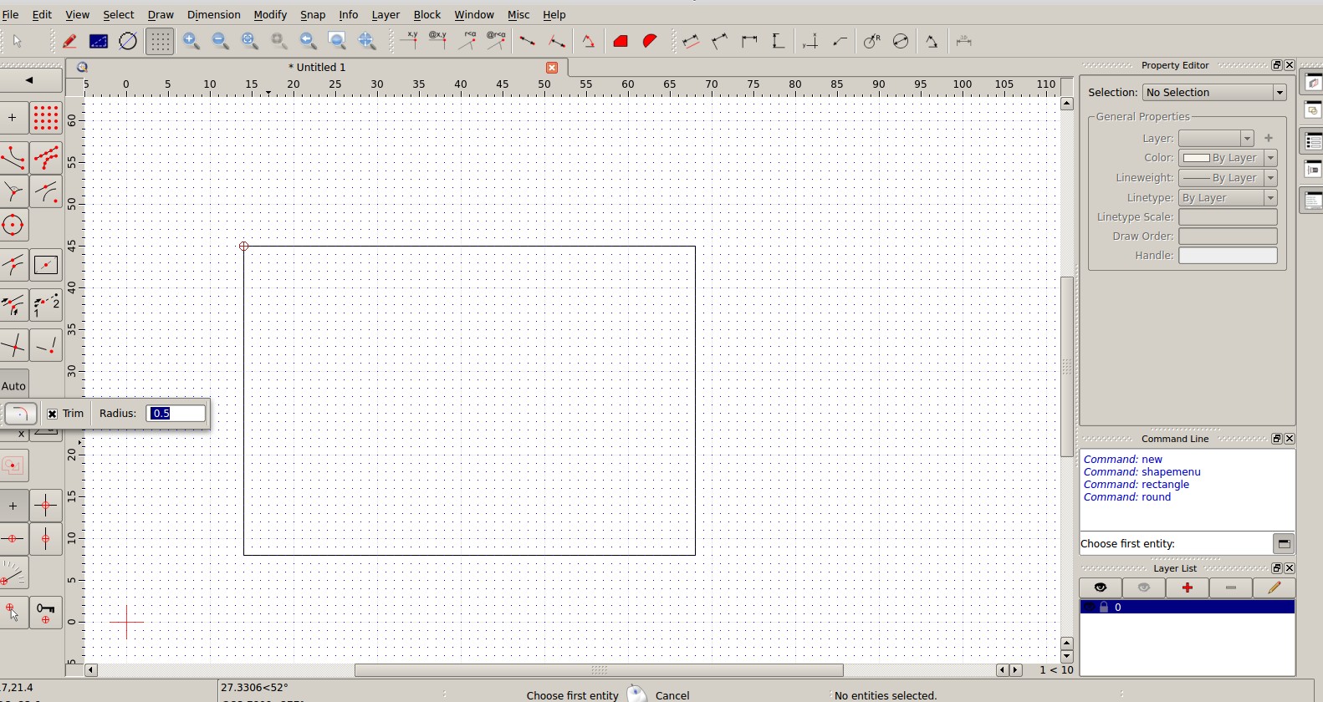Open the Linetype By Layer dropdown
The height and width of the screenshot is (702, 1323).
[1227, 198]
